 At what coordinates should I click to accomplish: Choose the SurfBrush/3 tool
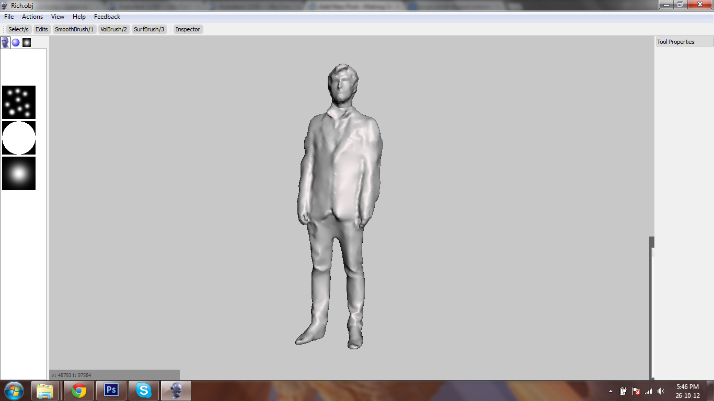(149, 29)
